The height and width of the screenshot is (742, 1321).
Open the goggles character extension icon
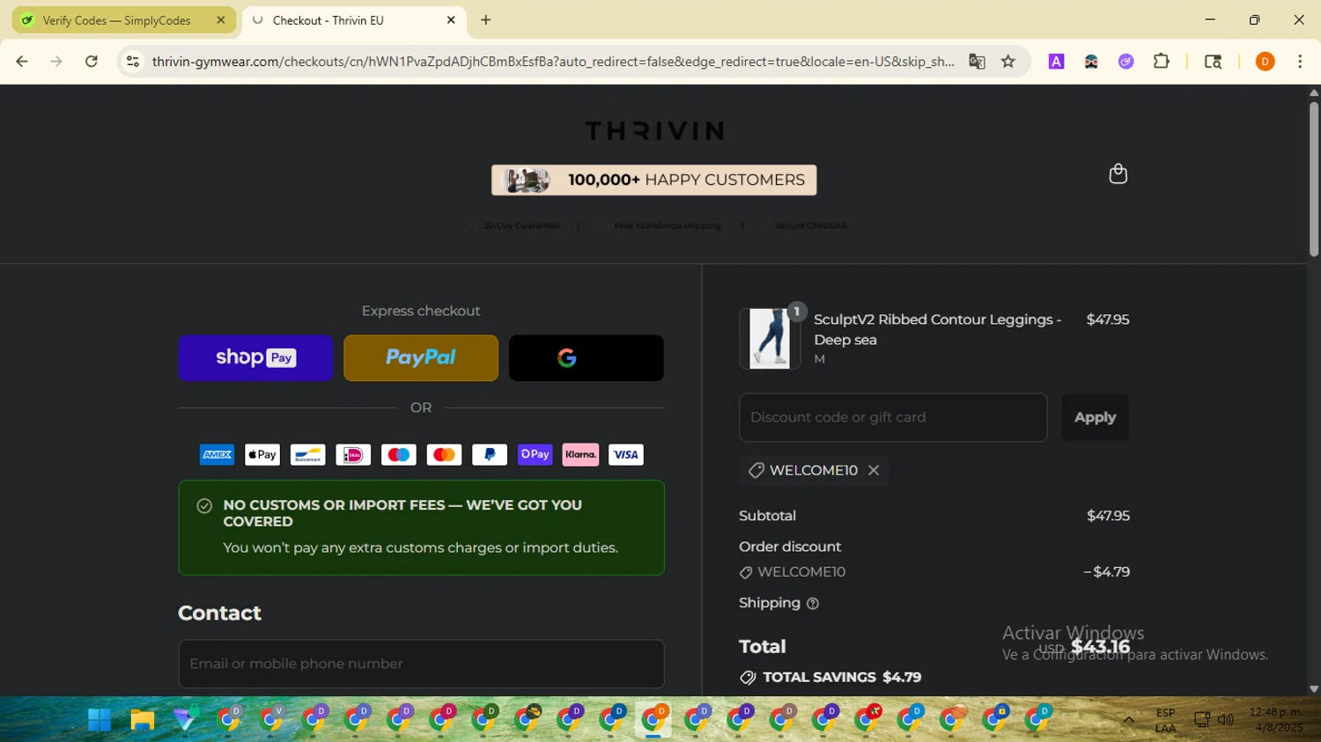(1091, 62)
